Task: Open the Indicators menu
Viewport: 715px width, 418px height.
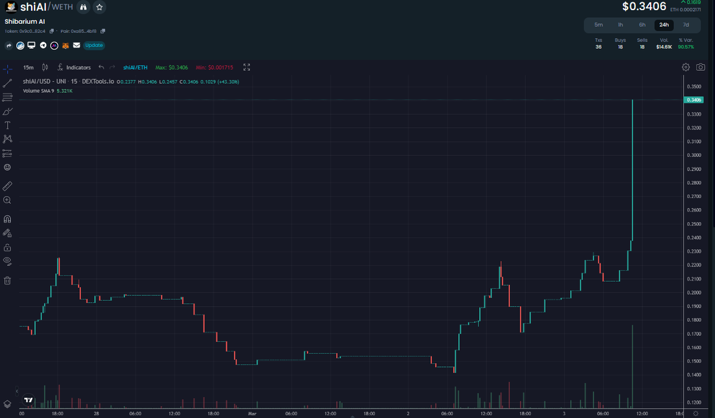Action: tap(74, 68)
